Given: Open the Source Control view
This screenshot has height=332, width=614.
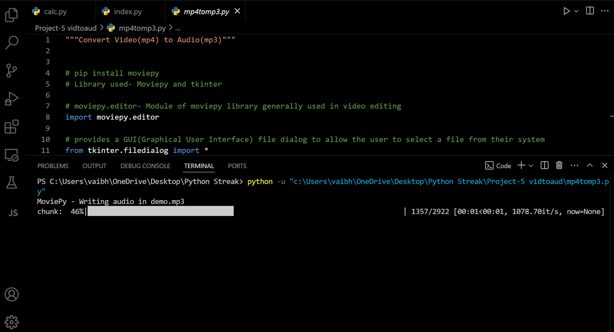Looking at the screenshot, I should tap(12, 71).
